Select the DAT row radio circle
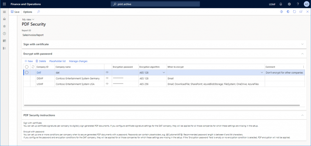Viewport: 311px width, 146px height. click(27, 73)
